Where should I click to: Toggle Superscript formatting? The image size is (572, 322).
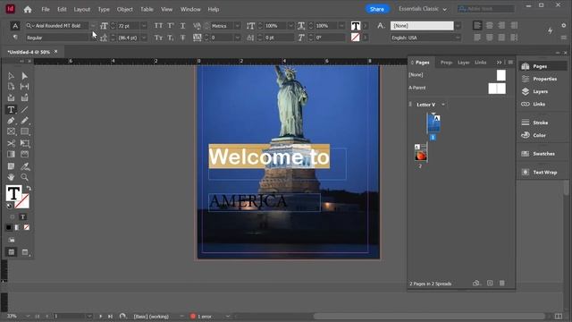point(171,26)
